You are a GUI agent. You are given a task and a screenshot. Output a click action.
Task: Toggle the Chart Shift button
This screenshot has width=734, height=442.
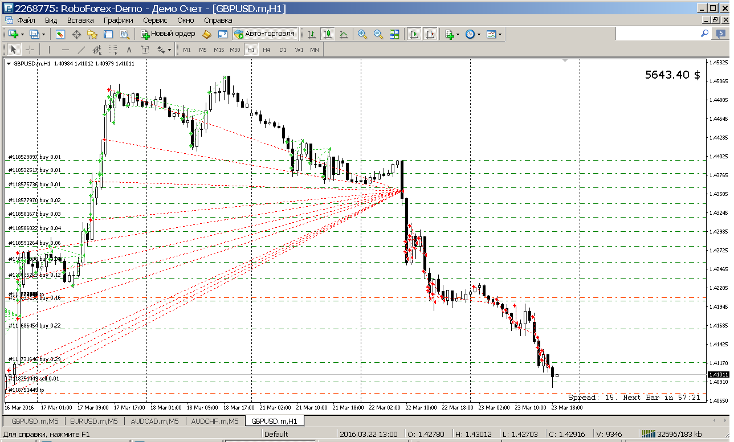click(x=430, y=34)
